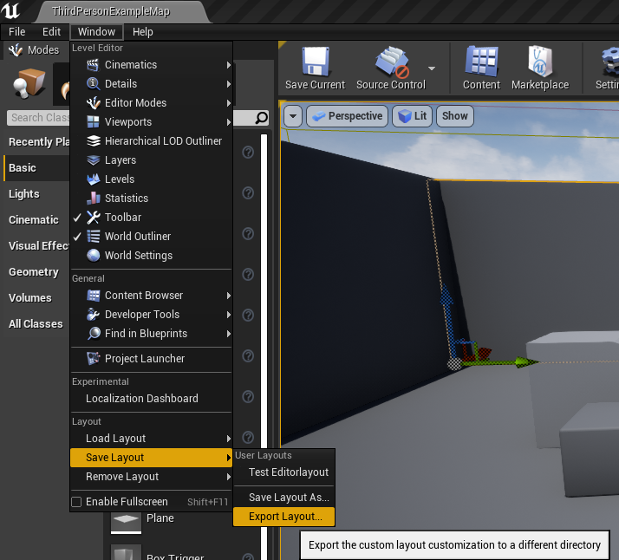Expand the Details submenu arrow
The image size is (619, 560).
click(x=229, y=84)
